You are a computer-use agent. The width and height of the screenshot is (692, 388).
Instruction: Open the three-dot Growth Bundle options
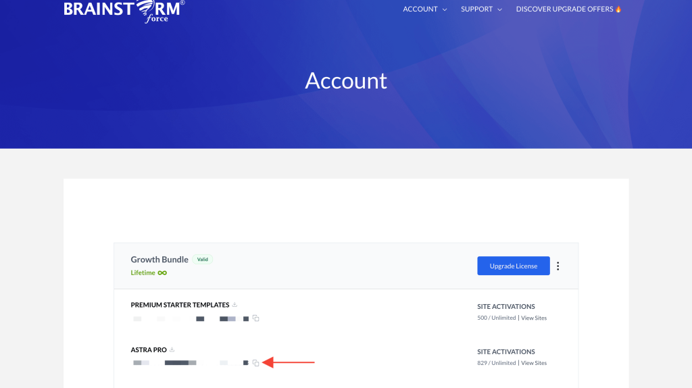point(558,266)
